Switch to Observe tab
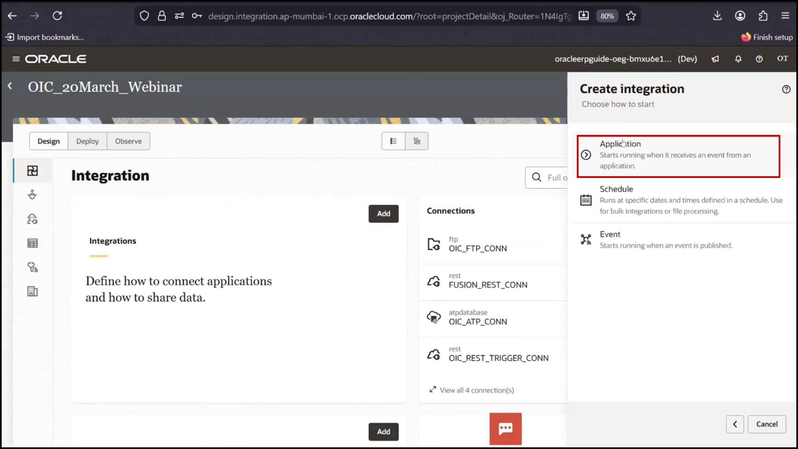The height and width of the screenshot is (449, 798). [x=128, y=141]
